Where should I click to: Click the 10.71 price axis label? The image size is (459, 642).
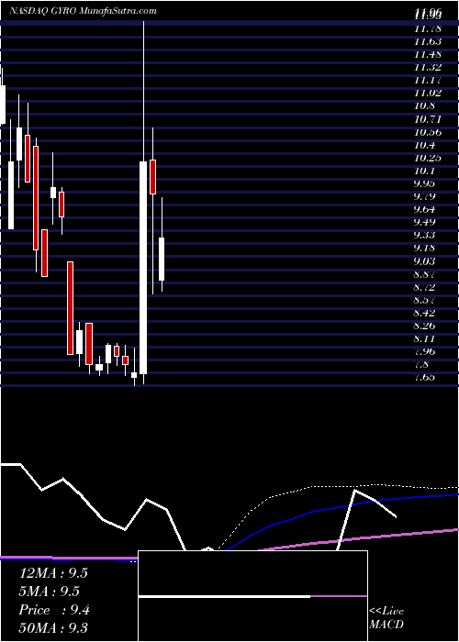click(428, 120)
